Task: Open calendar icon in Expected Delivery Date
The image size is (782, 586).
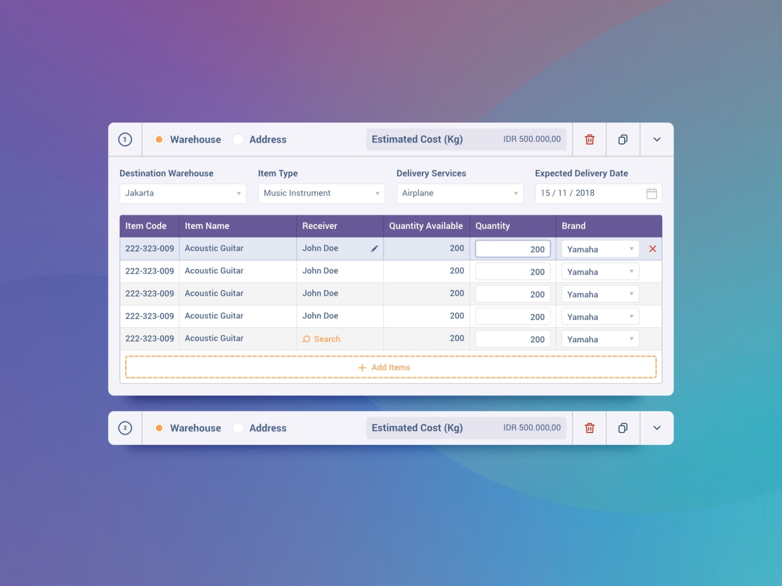Action: 652,193
